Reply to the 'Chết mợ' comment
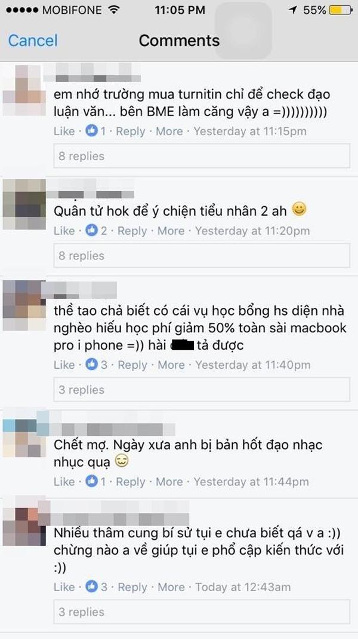 pyautogui.click(x=131, y=482)
